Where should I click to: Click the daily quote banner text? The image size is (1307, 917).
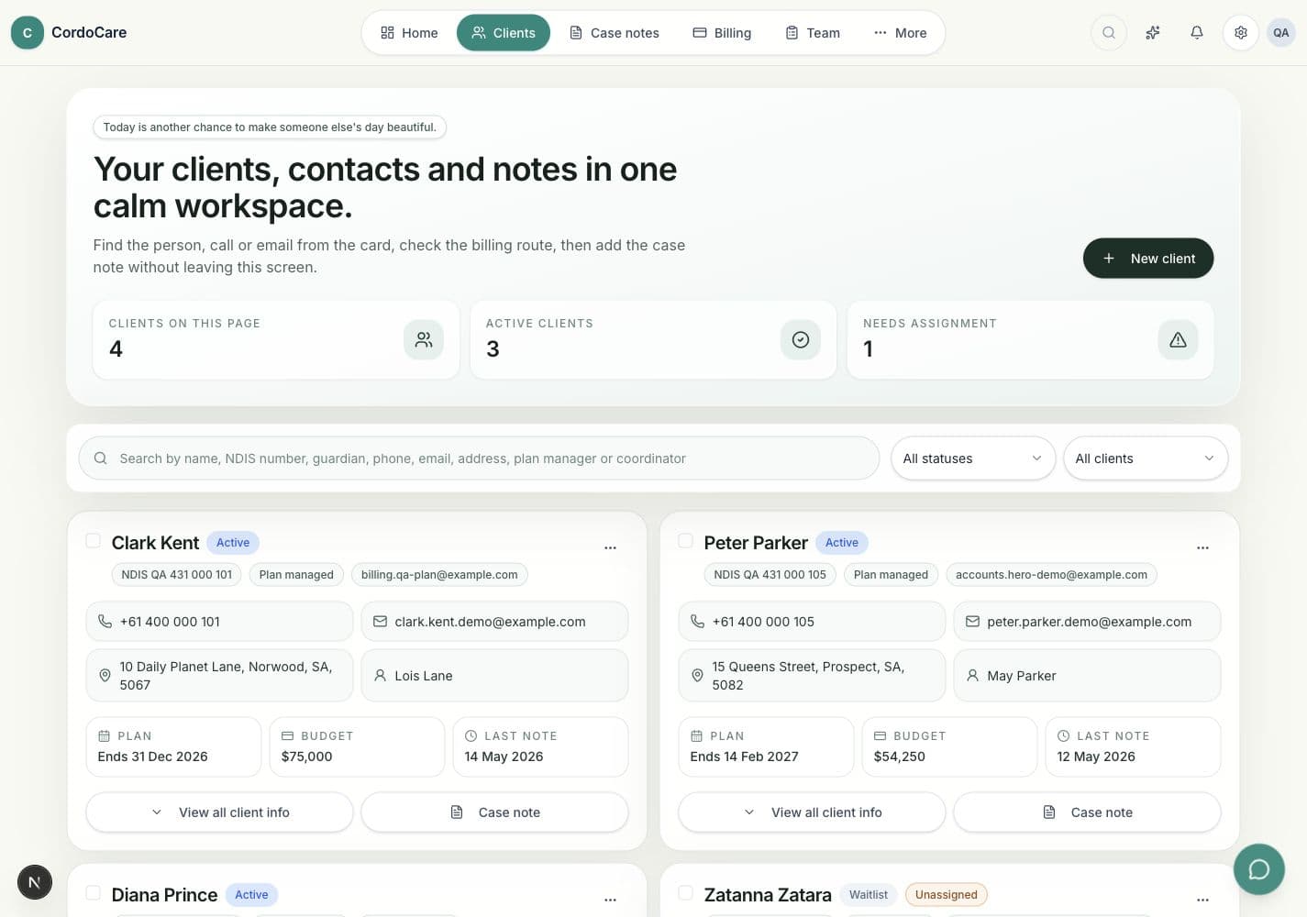(270, 127)
